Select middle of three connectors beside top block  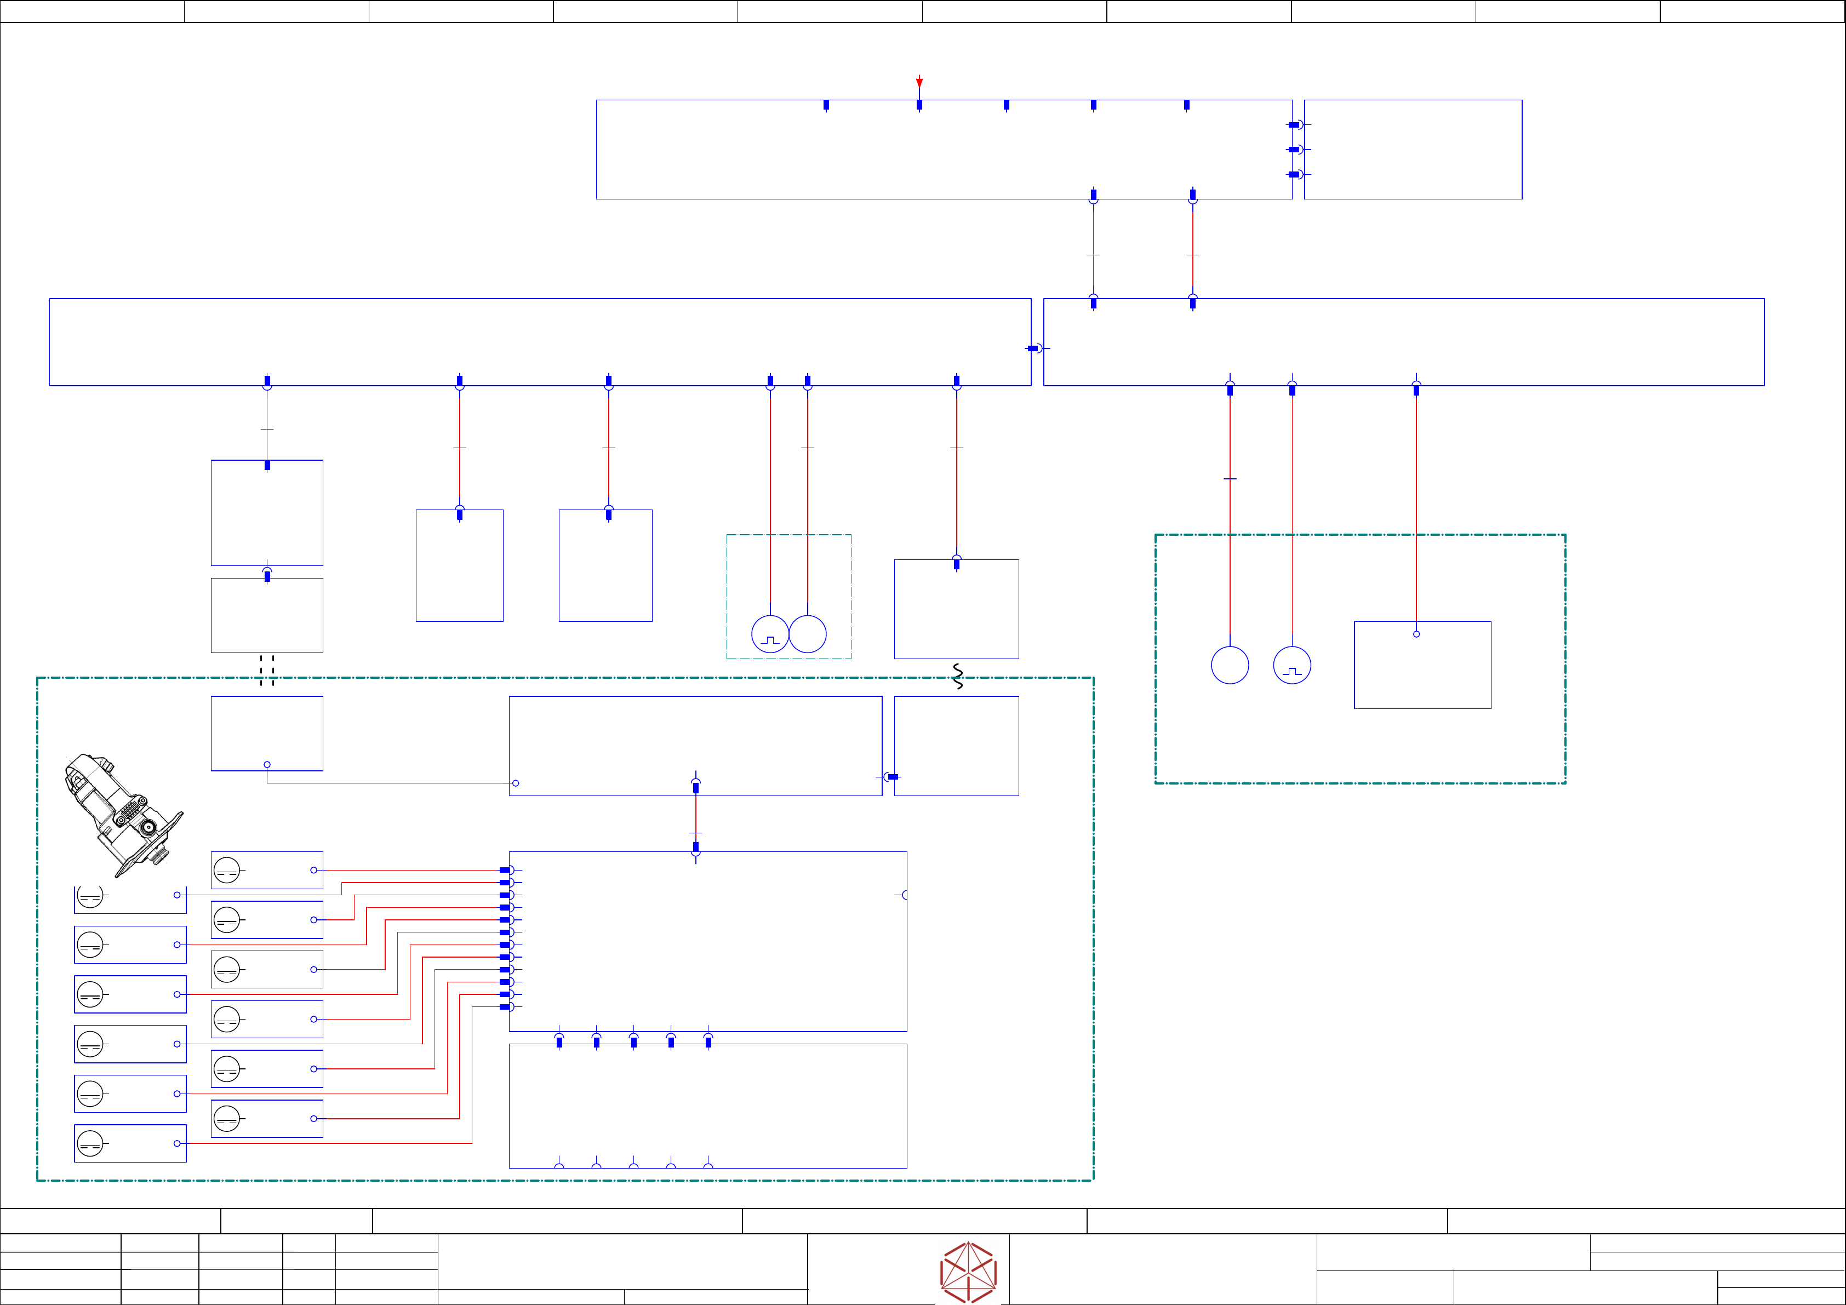(1296, 150)
